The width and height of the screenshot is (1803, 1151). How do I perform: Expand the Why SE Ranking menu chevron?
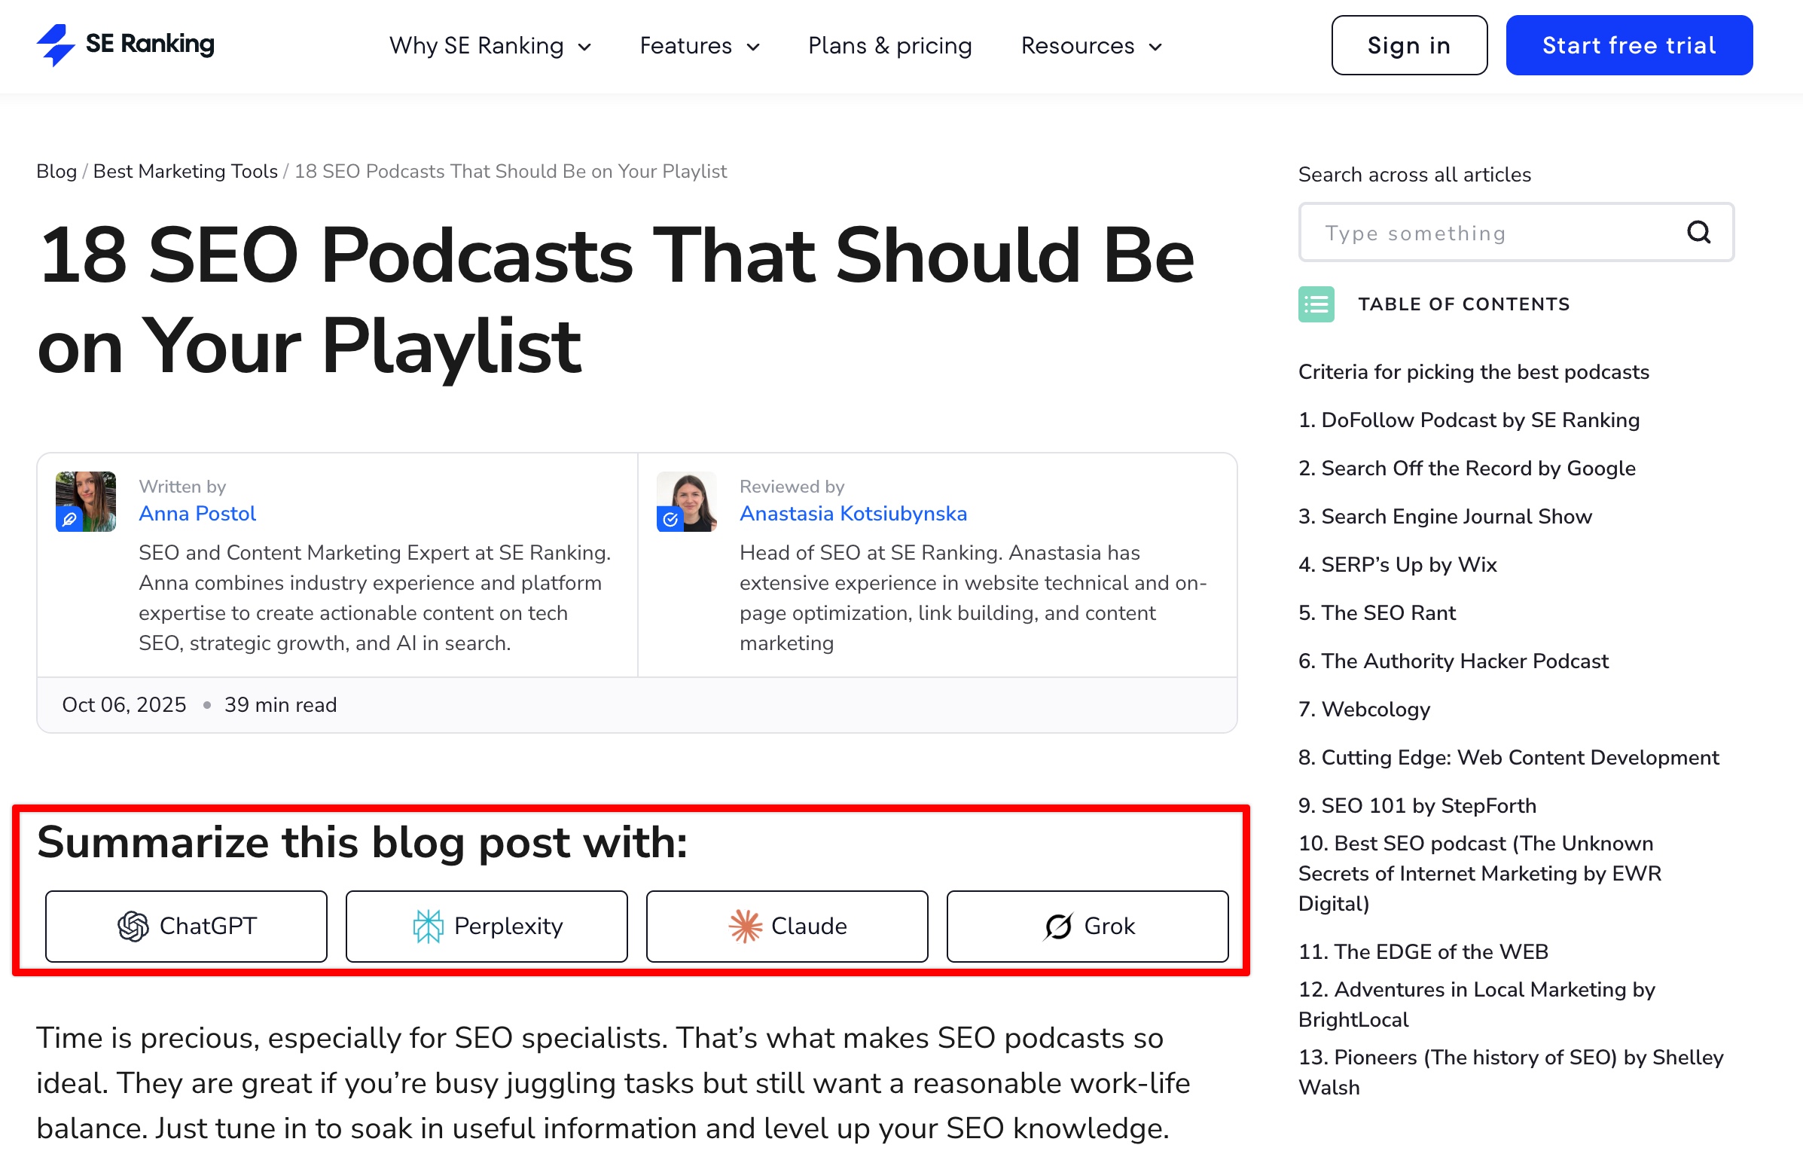point(584,47)
